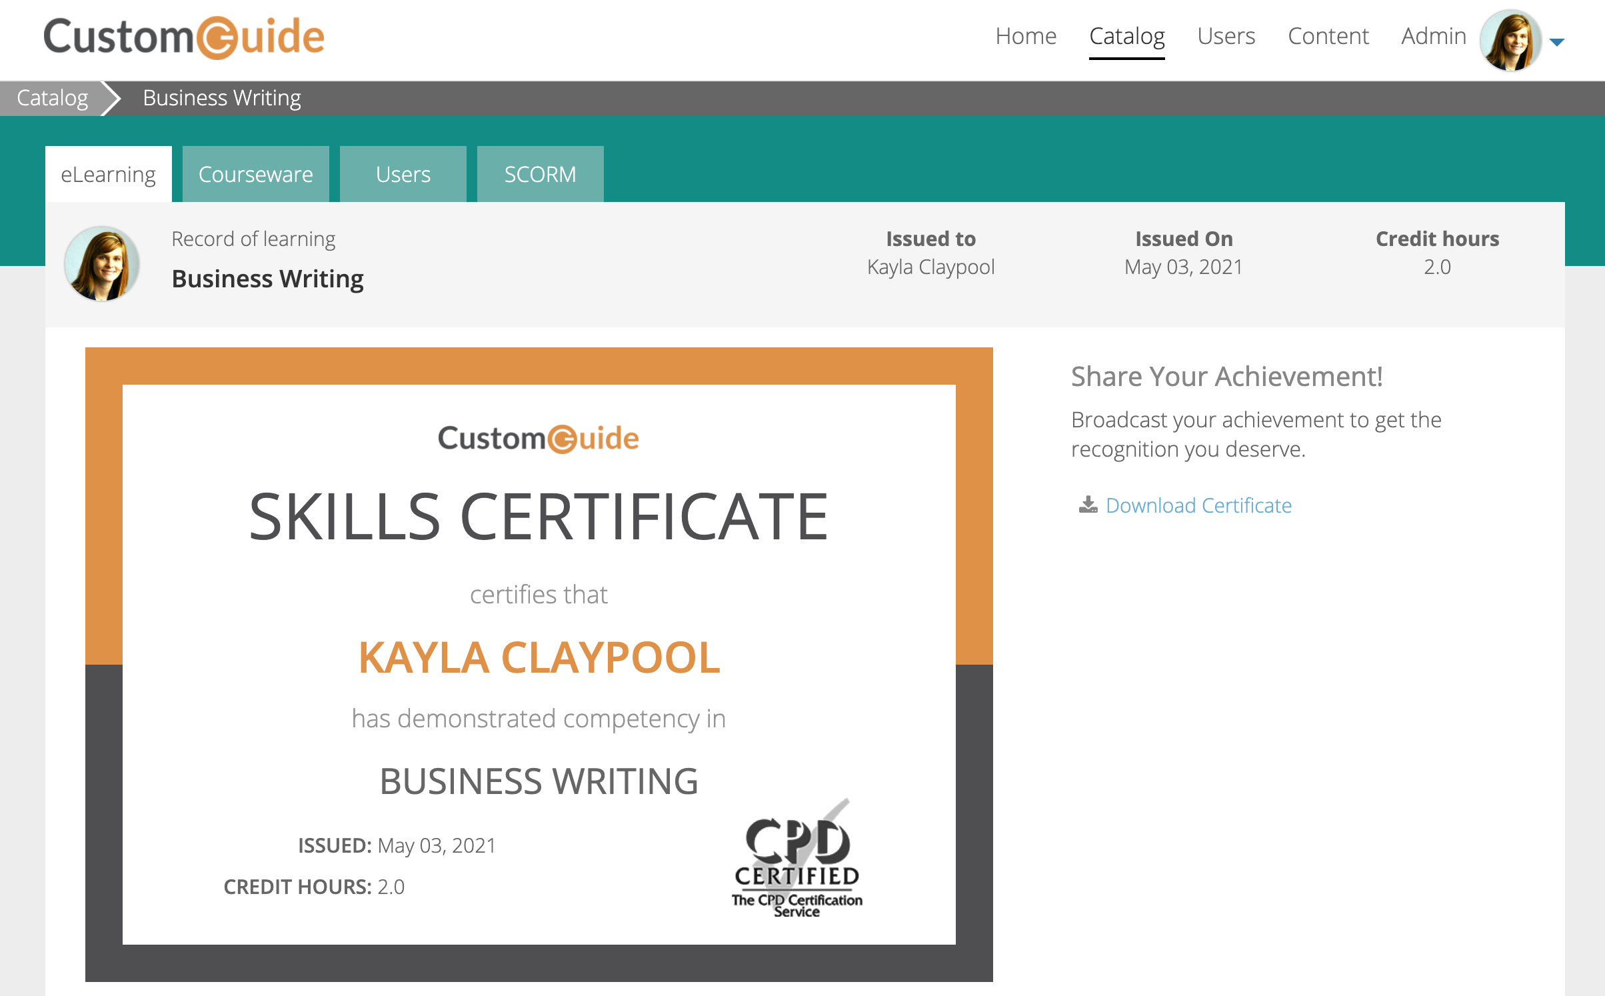Open the Admin navigation menu
The image size is (1605, 996).
(x=1433, y=36)
